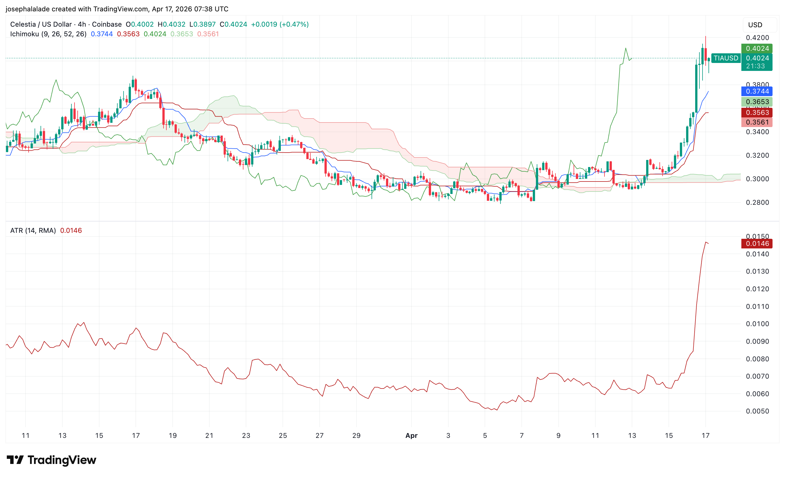Click the Ichimoku value 0.3744 in the legend
Image resolution: width=785 pixels, height=477 pixels.
[102, 34]
